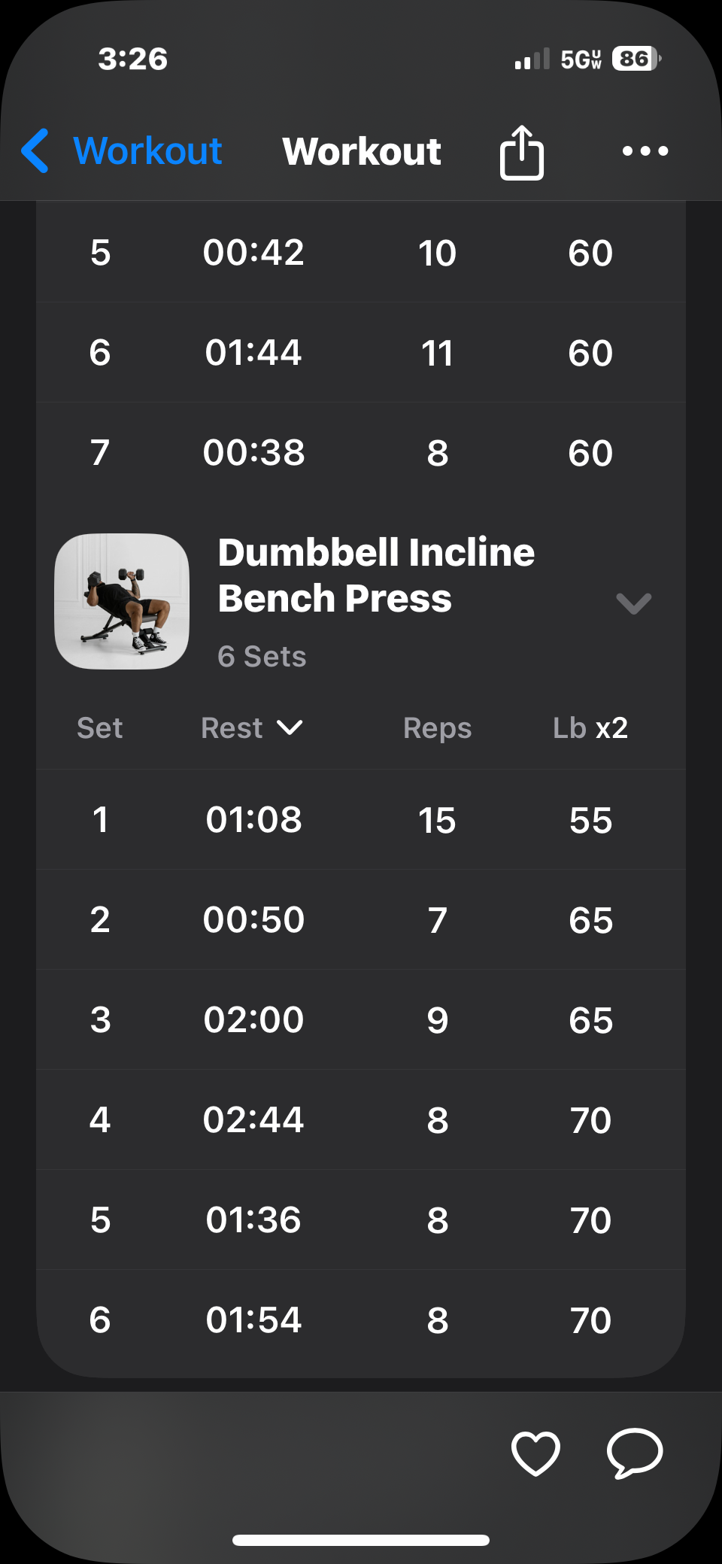This screenshot has width=722, height=1564.
Task: Toggle the Lb x2 weight unit
Action: pyautogui.click(x=590, y=727)
